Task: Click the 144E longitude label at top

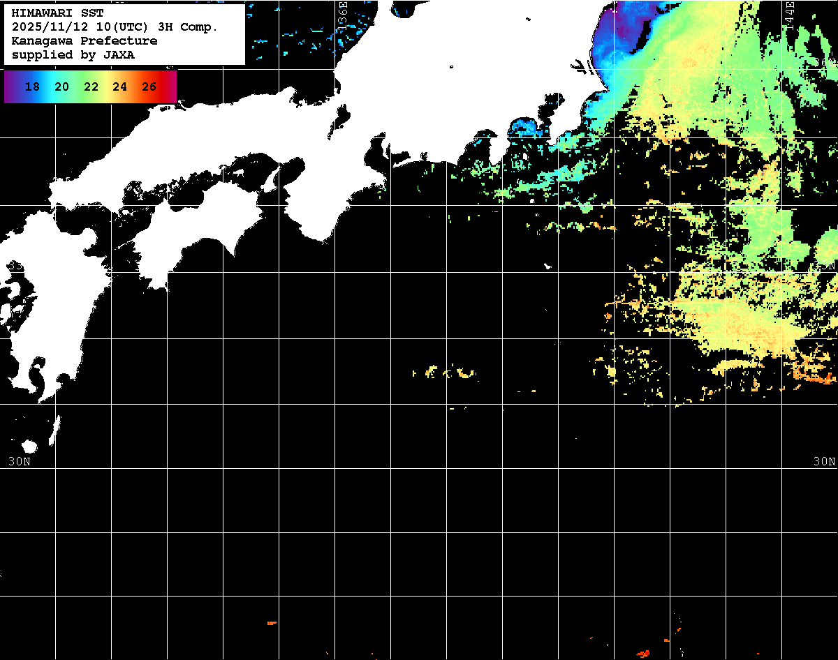Action: click(790, 13)
